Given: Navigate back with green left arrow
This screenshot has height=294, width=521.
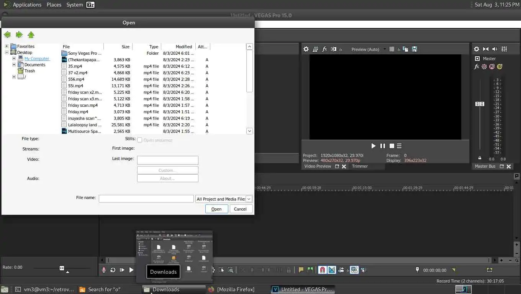Looking at the screenshot, I should pos(7,35).
